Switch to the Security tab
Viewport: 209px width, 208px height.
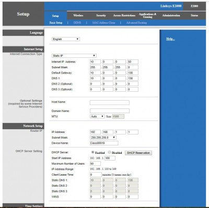pos(101,16)
